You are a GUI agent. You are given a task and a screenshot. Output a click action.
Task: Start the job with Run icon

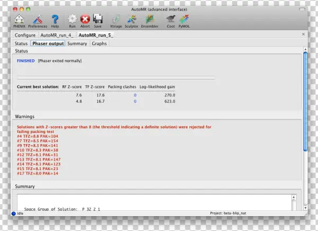(x=72, y=21)
